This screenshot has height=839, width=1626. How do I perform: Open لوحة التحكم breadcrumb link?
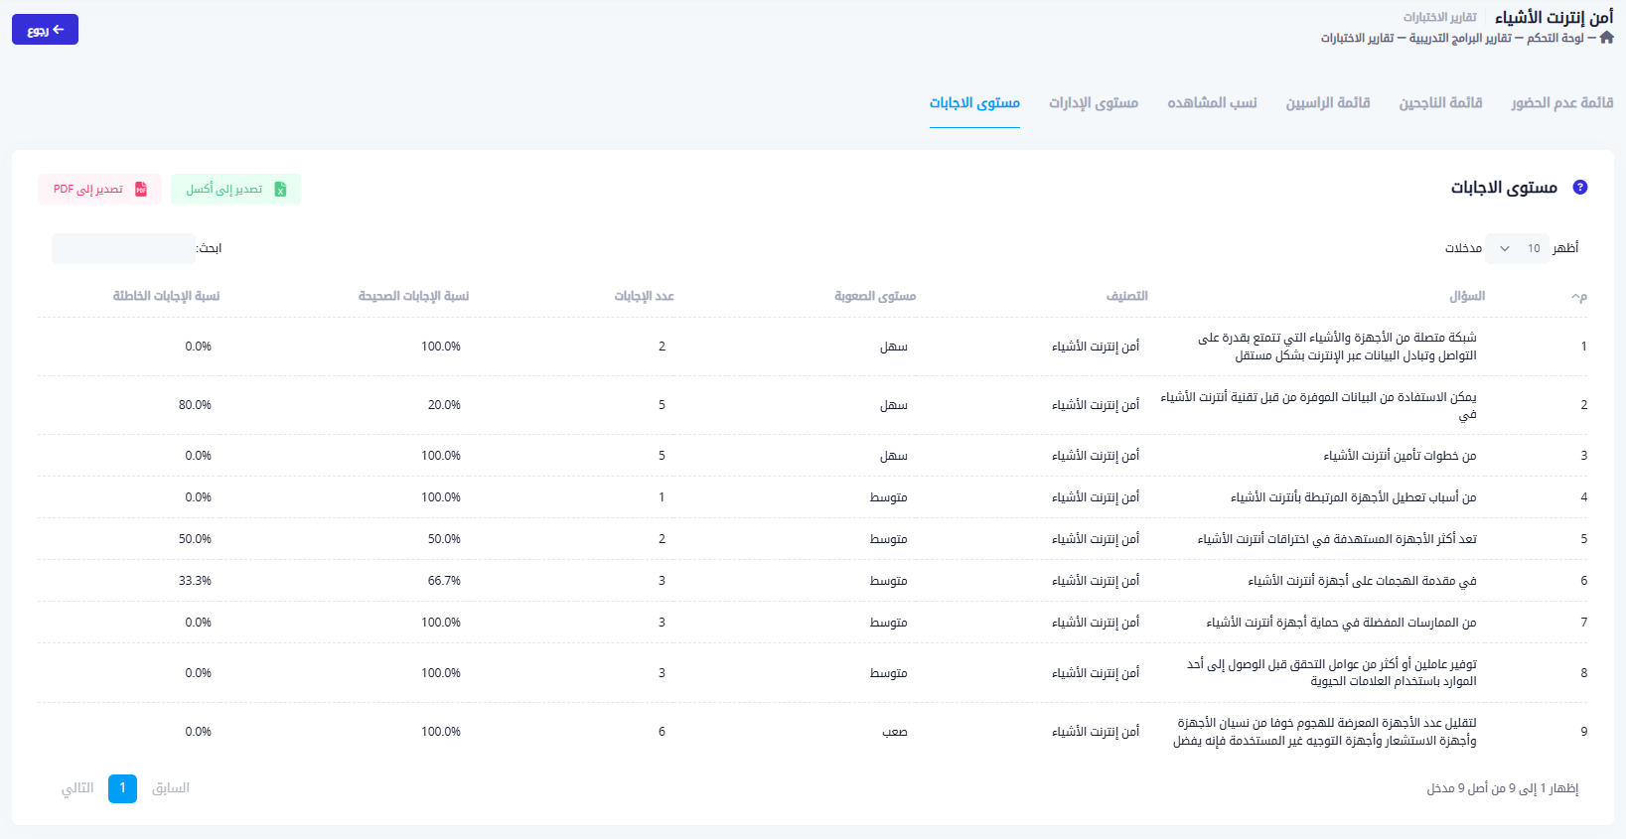coord(1555,38)
